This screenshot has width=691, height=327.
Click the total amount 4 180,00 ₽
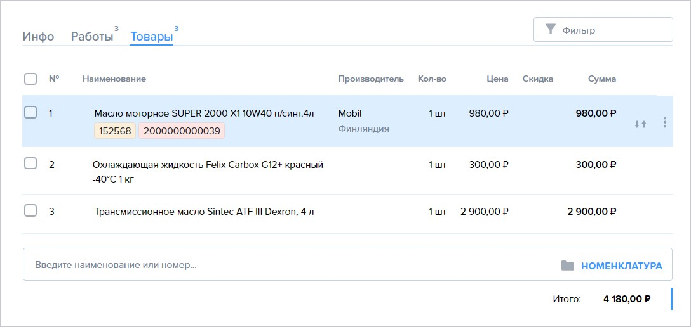coord(627,299)
